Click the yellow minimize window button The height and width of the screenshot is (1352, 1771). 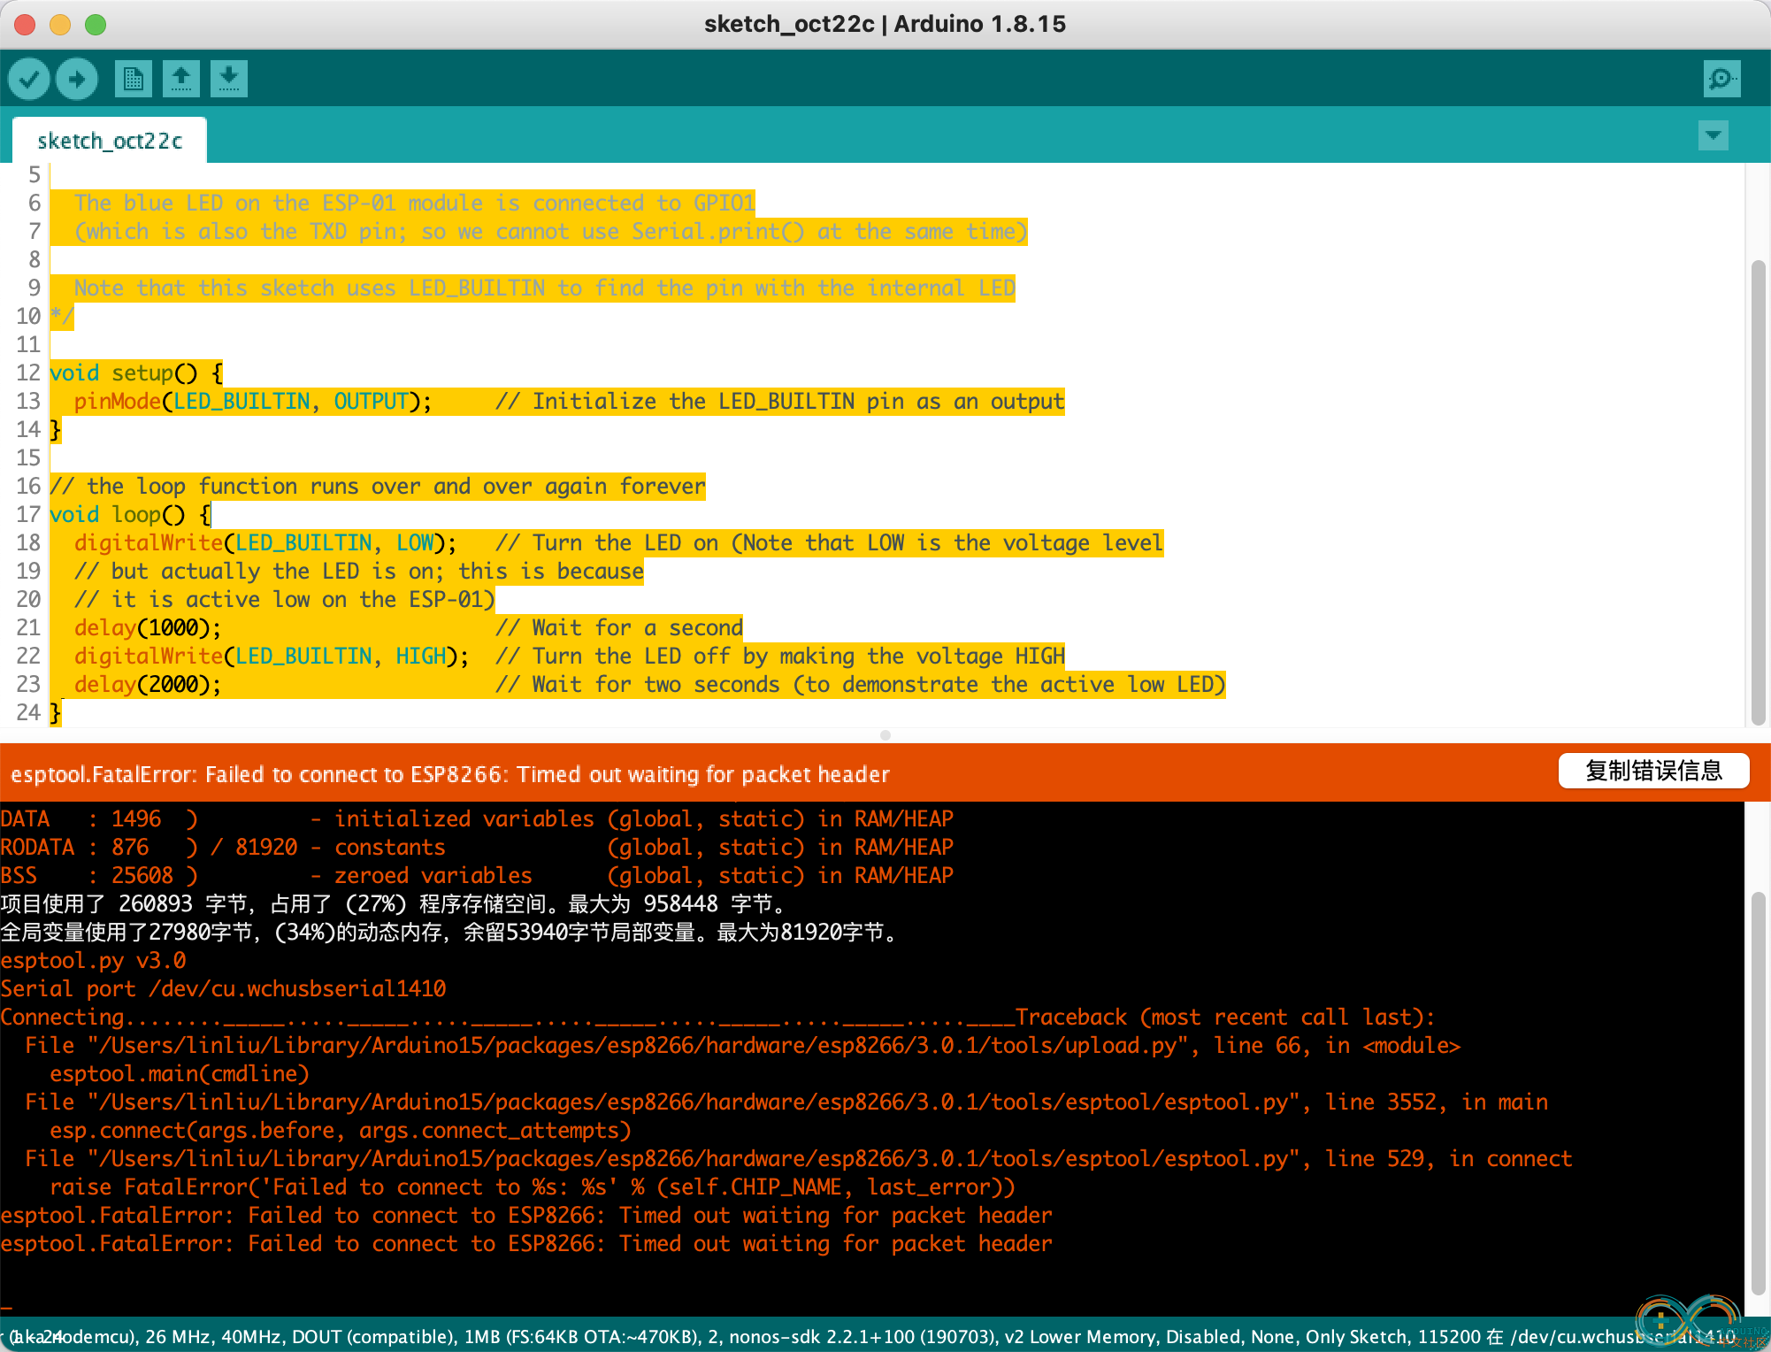[x=60, y=25]
